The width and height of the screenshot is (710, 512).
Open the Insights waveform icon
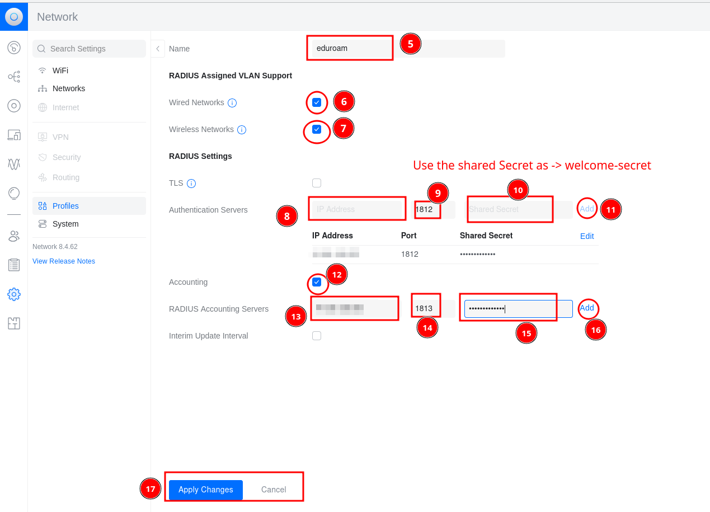14,164
